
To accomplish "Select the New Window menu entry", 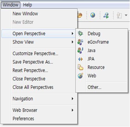I will point(25,14).
